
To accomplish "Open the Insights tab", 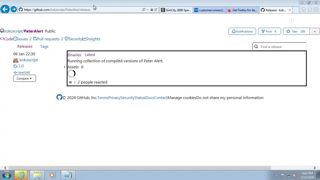I will click(91, 39).
